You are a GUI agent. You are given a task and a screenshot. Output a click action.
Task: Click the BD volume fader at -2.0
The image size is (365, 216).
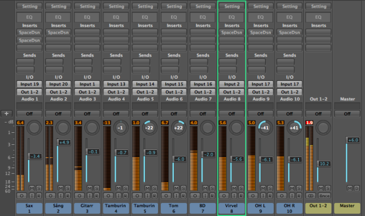[209, 154]
